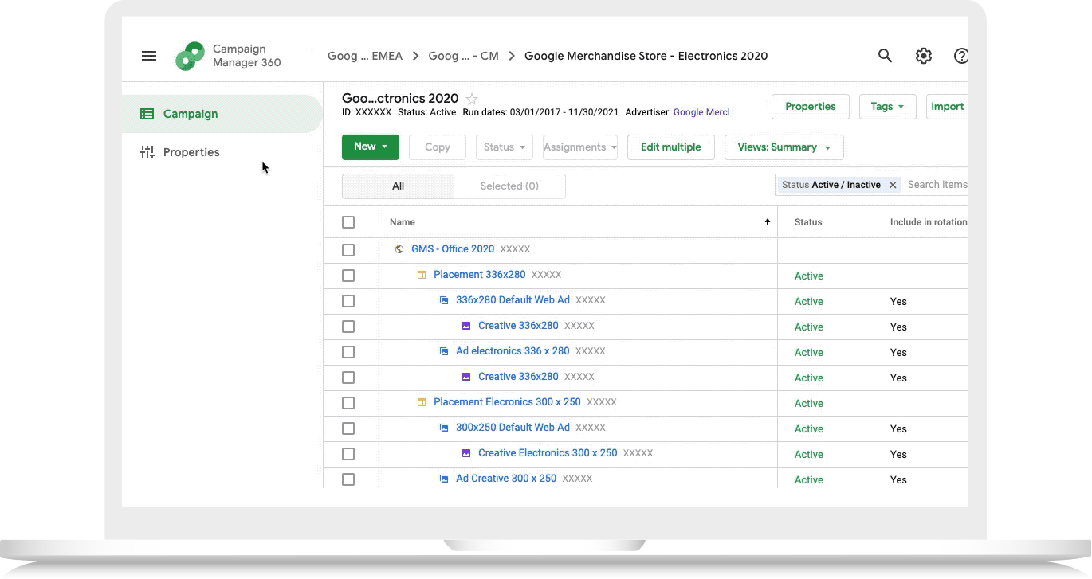Image resolution: width=1092 pixels, height=579 pixels.
Task: Click the placement icon beside Placement Elecronics 300 x 250
Action: 422,402
